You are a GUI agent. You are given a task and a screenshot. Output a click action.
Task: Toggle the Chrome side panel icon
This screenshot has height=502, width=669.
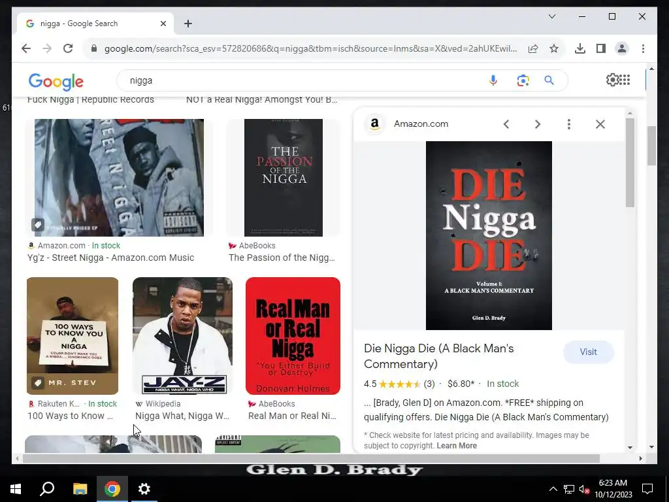pos(601,48)
